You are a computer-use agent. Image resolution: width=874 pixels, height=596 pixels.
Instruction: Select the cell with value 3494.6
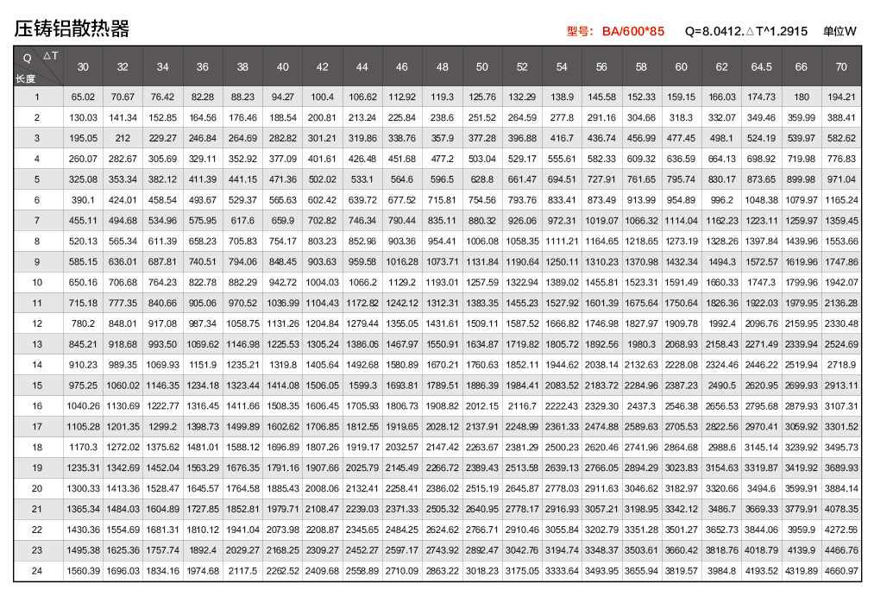761,488
